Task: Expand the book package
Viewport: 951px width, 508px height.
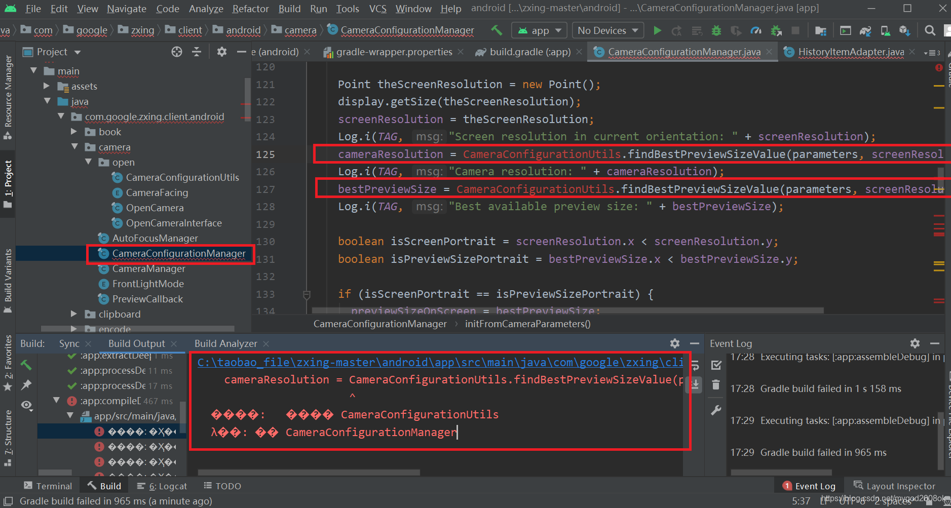Action: coord(74,131)
